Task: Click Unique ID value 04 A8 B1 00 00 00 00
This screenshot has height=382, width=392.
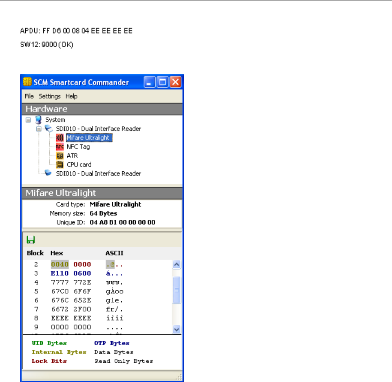Action: click(x=123, y=222)
